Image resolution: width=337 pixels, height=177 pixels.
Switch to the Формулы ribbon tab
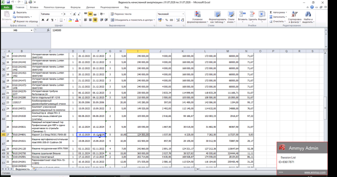coord(75,7)
